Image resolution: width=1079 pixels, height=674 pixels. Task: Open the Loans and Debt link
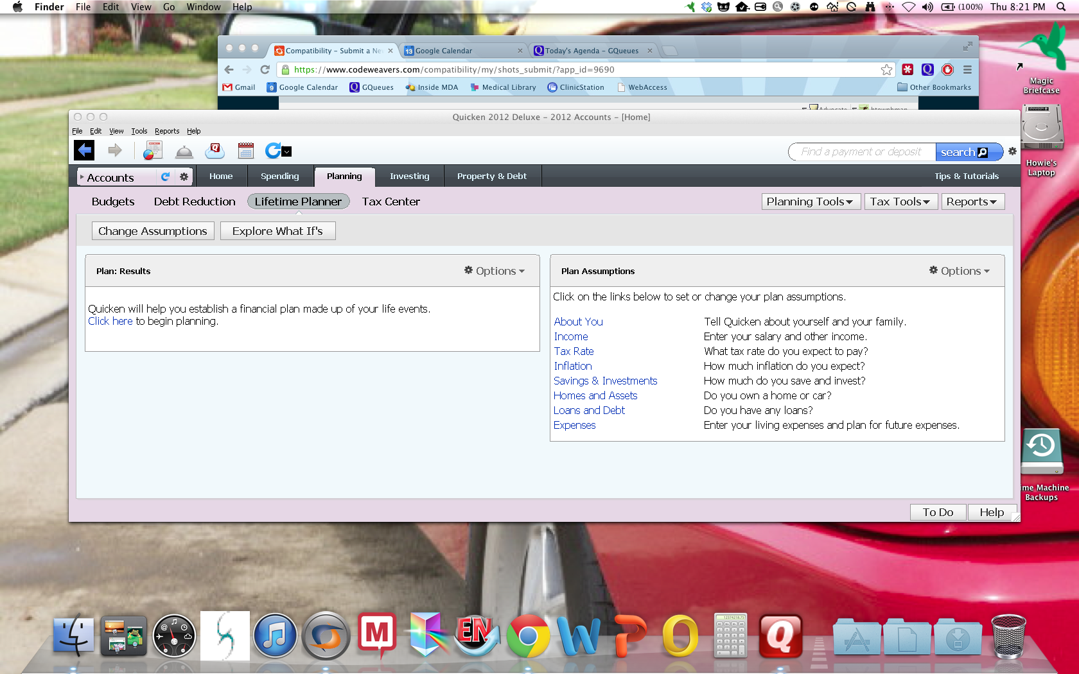(589, 410)
